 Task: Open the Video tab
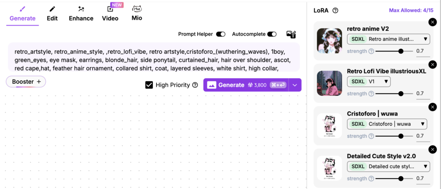(110, 14)
